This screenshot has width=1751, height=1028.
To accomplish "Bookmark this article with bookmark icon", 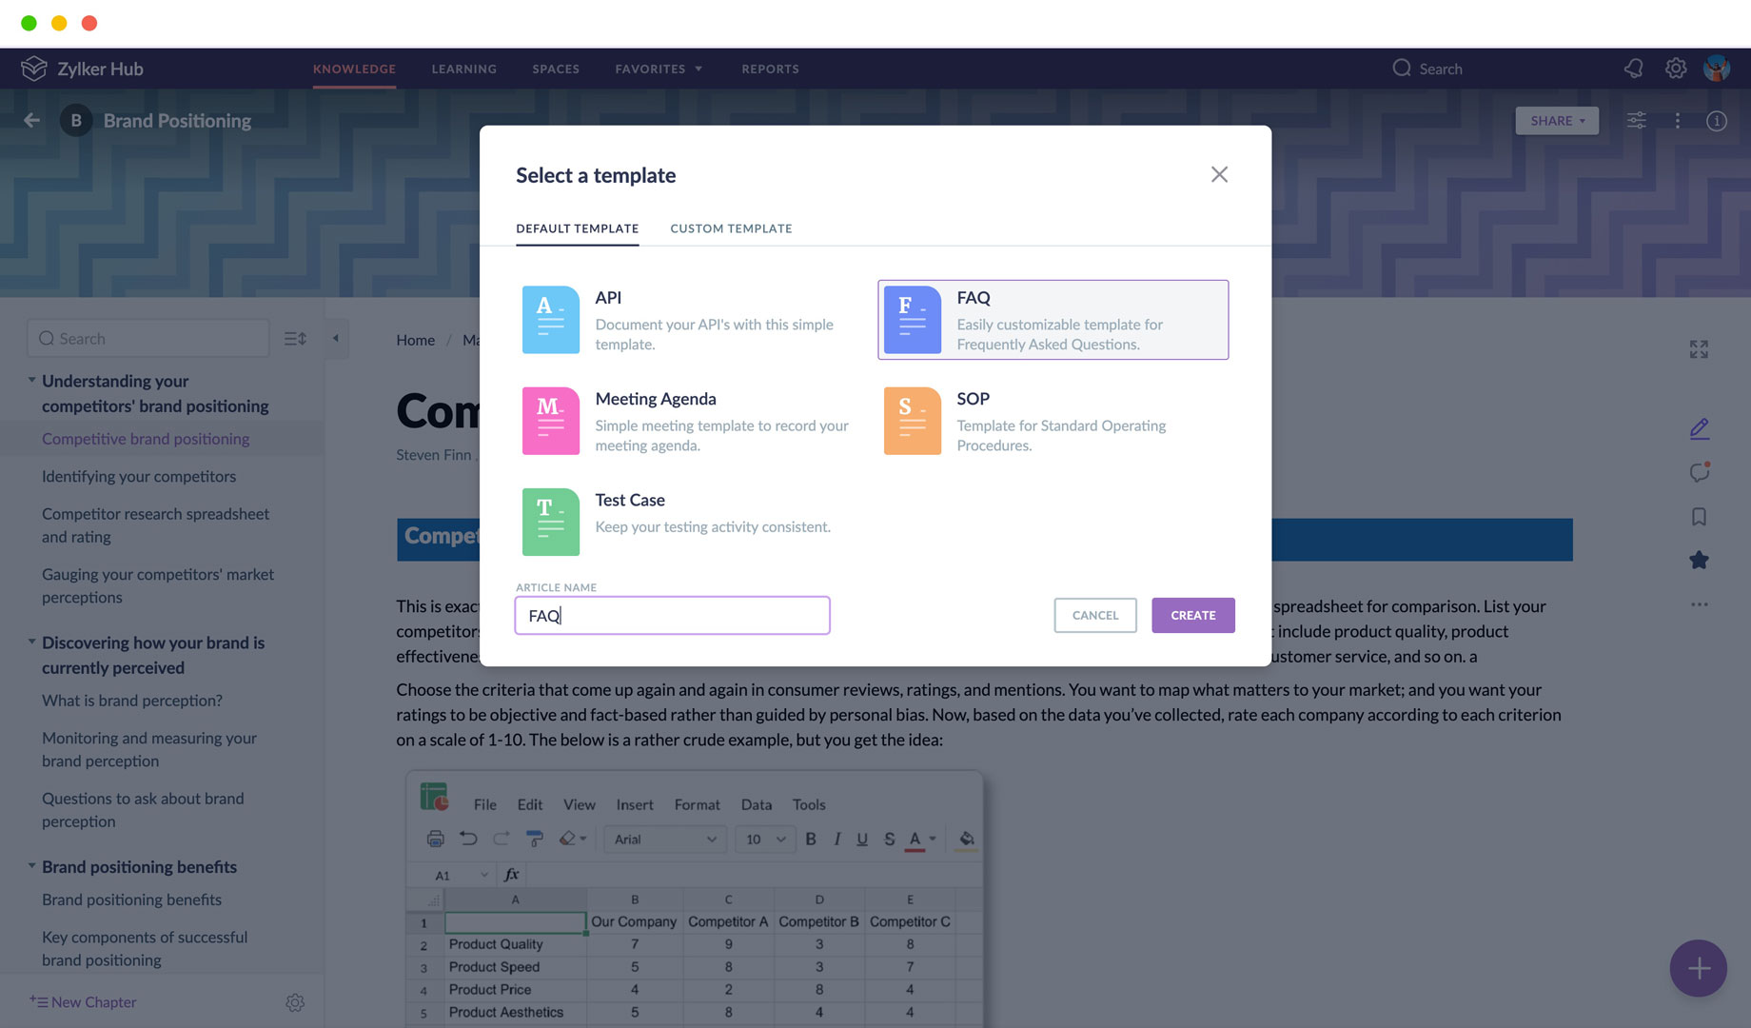I will click(x=1699, y=517).
